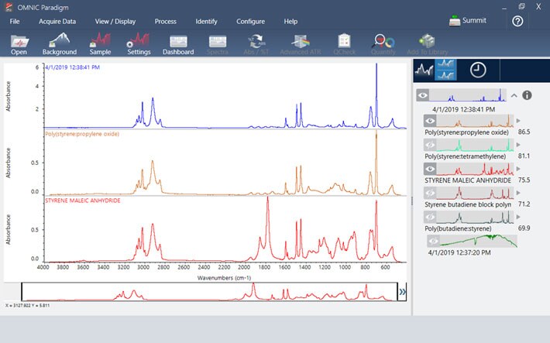Switch to overlaid spectra view icon

424,70
